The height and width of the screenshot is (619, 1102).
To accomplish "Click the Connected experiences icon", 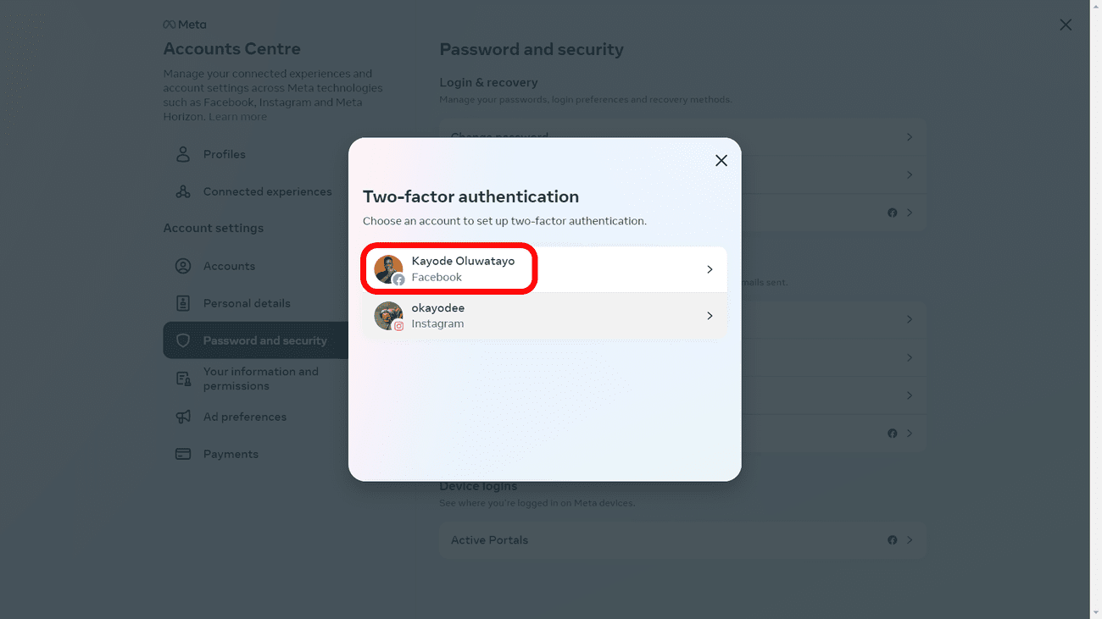I will tap(183, 191).
